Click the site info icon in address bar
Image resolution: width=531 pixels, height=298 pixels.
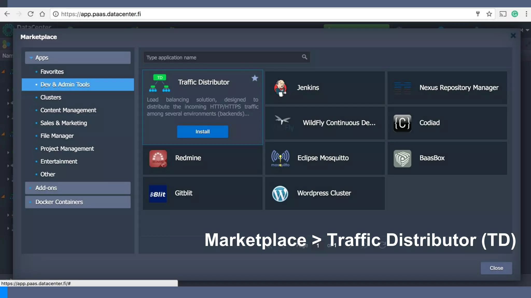coord(55,14)
